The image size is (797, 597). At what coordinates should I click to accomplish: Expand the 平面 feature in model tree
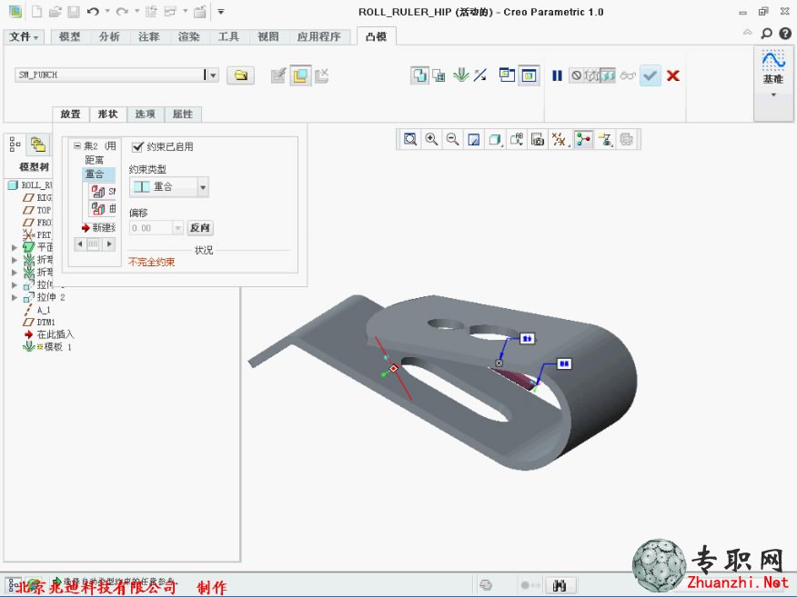tap(15, 247)
